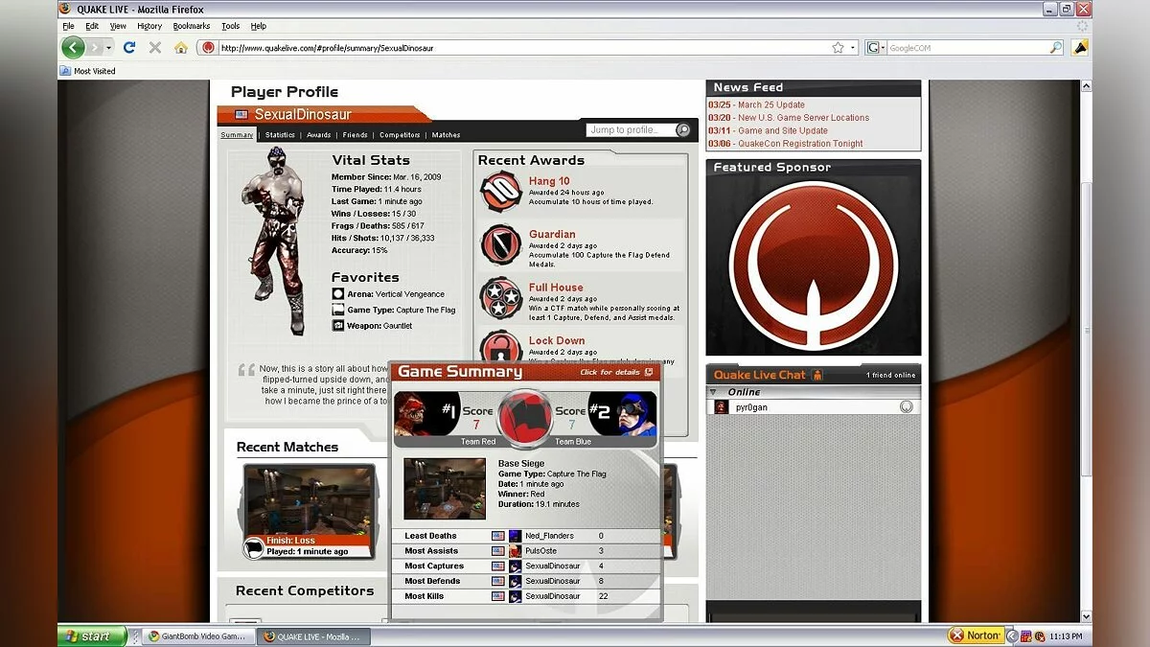Viewport: 1150px width, 647px height.
Task: Click the status circle next to pyr0gan
Action: (906, 407)
